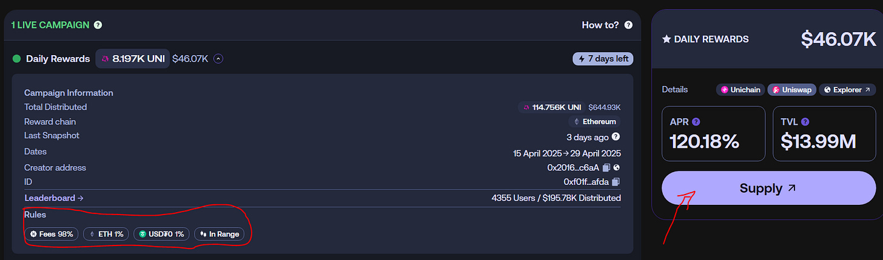Click the Details label in right panel
Screen dimensions: 883x260
click(675, 90)
